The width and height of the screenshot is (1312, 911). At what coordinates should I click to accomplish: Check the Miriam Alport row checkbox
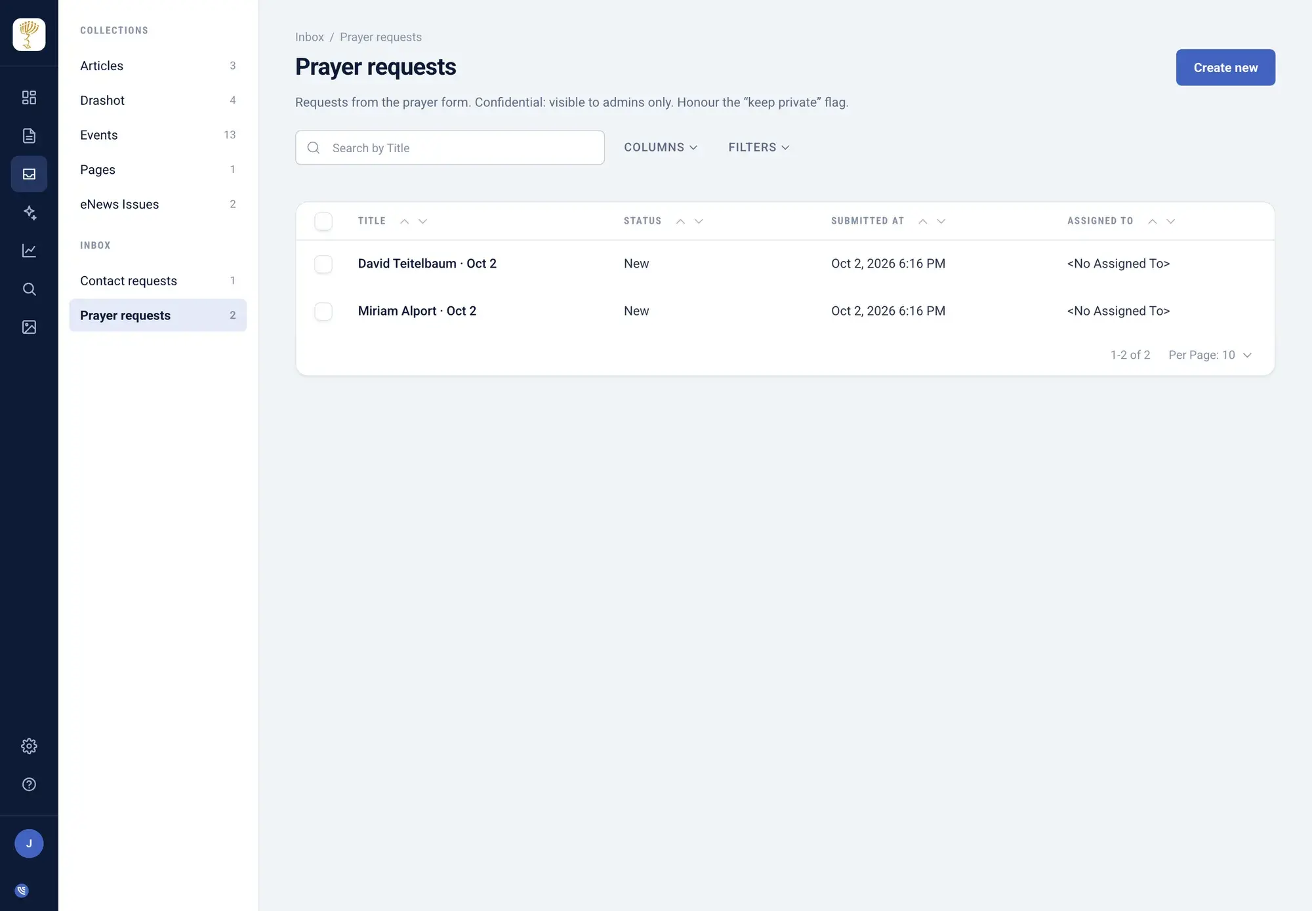point(323,311)
